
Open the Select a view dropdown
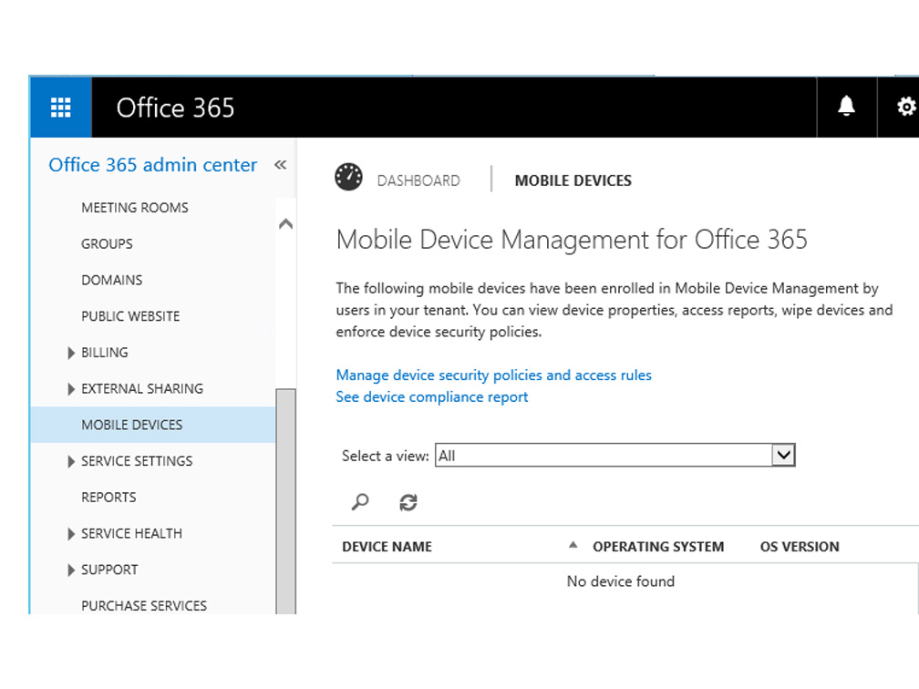coord(783,456)
